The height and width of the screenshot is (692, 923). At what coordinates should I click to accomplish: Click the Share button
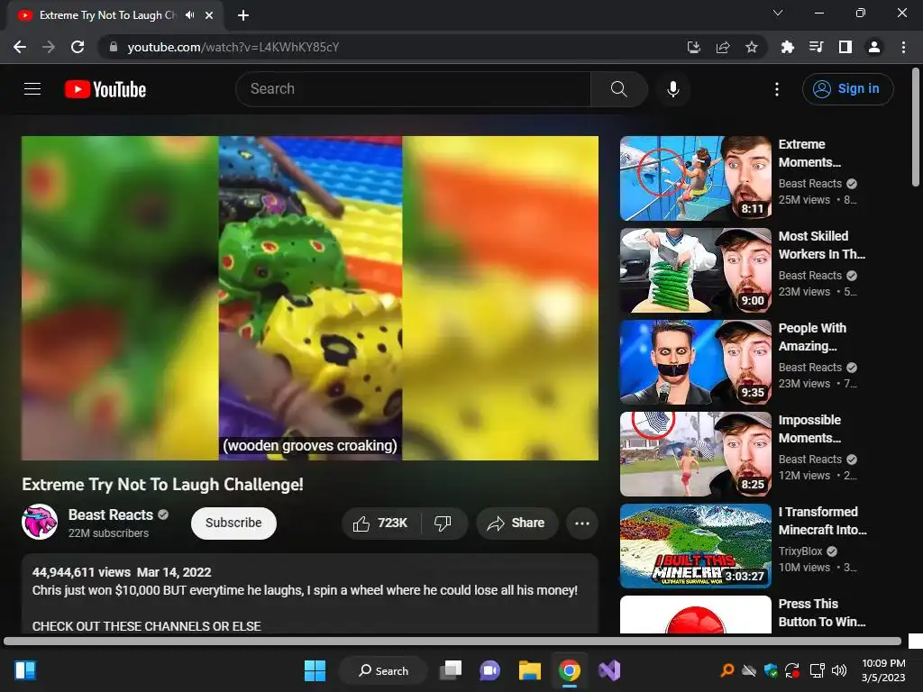(516, 524)
